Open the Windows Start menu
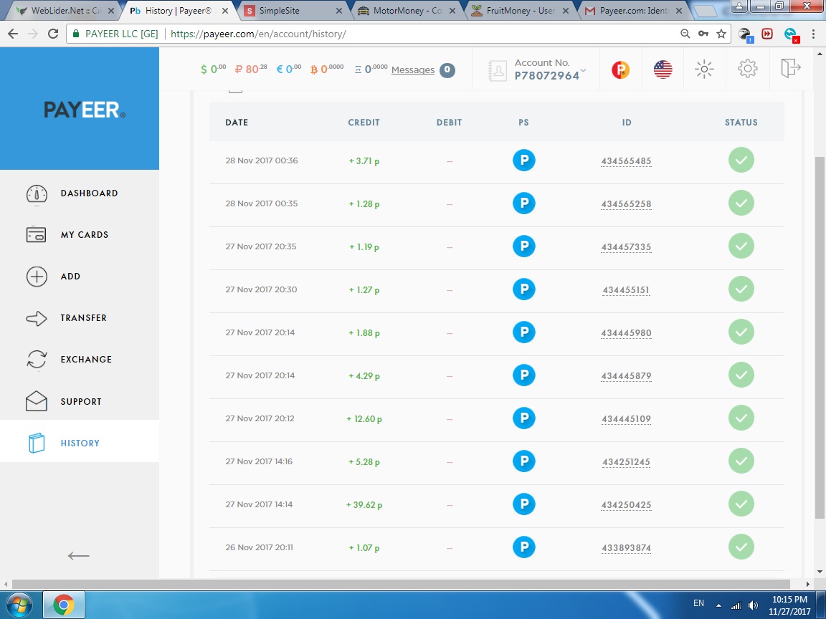 [x=18, y=605]
